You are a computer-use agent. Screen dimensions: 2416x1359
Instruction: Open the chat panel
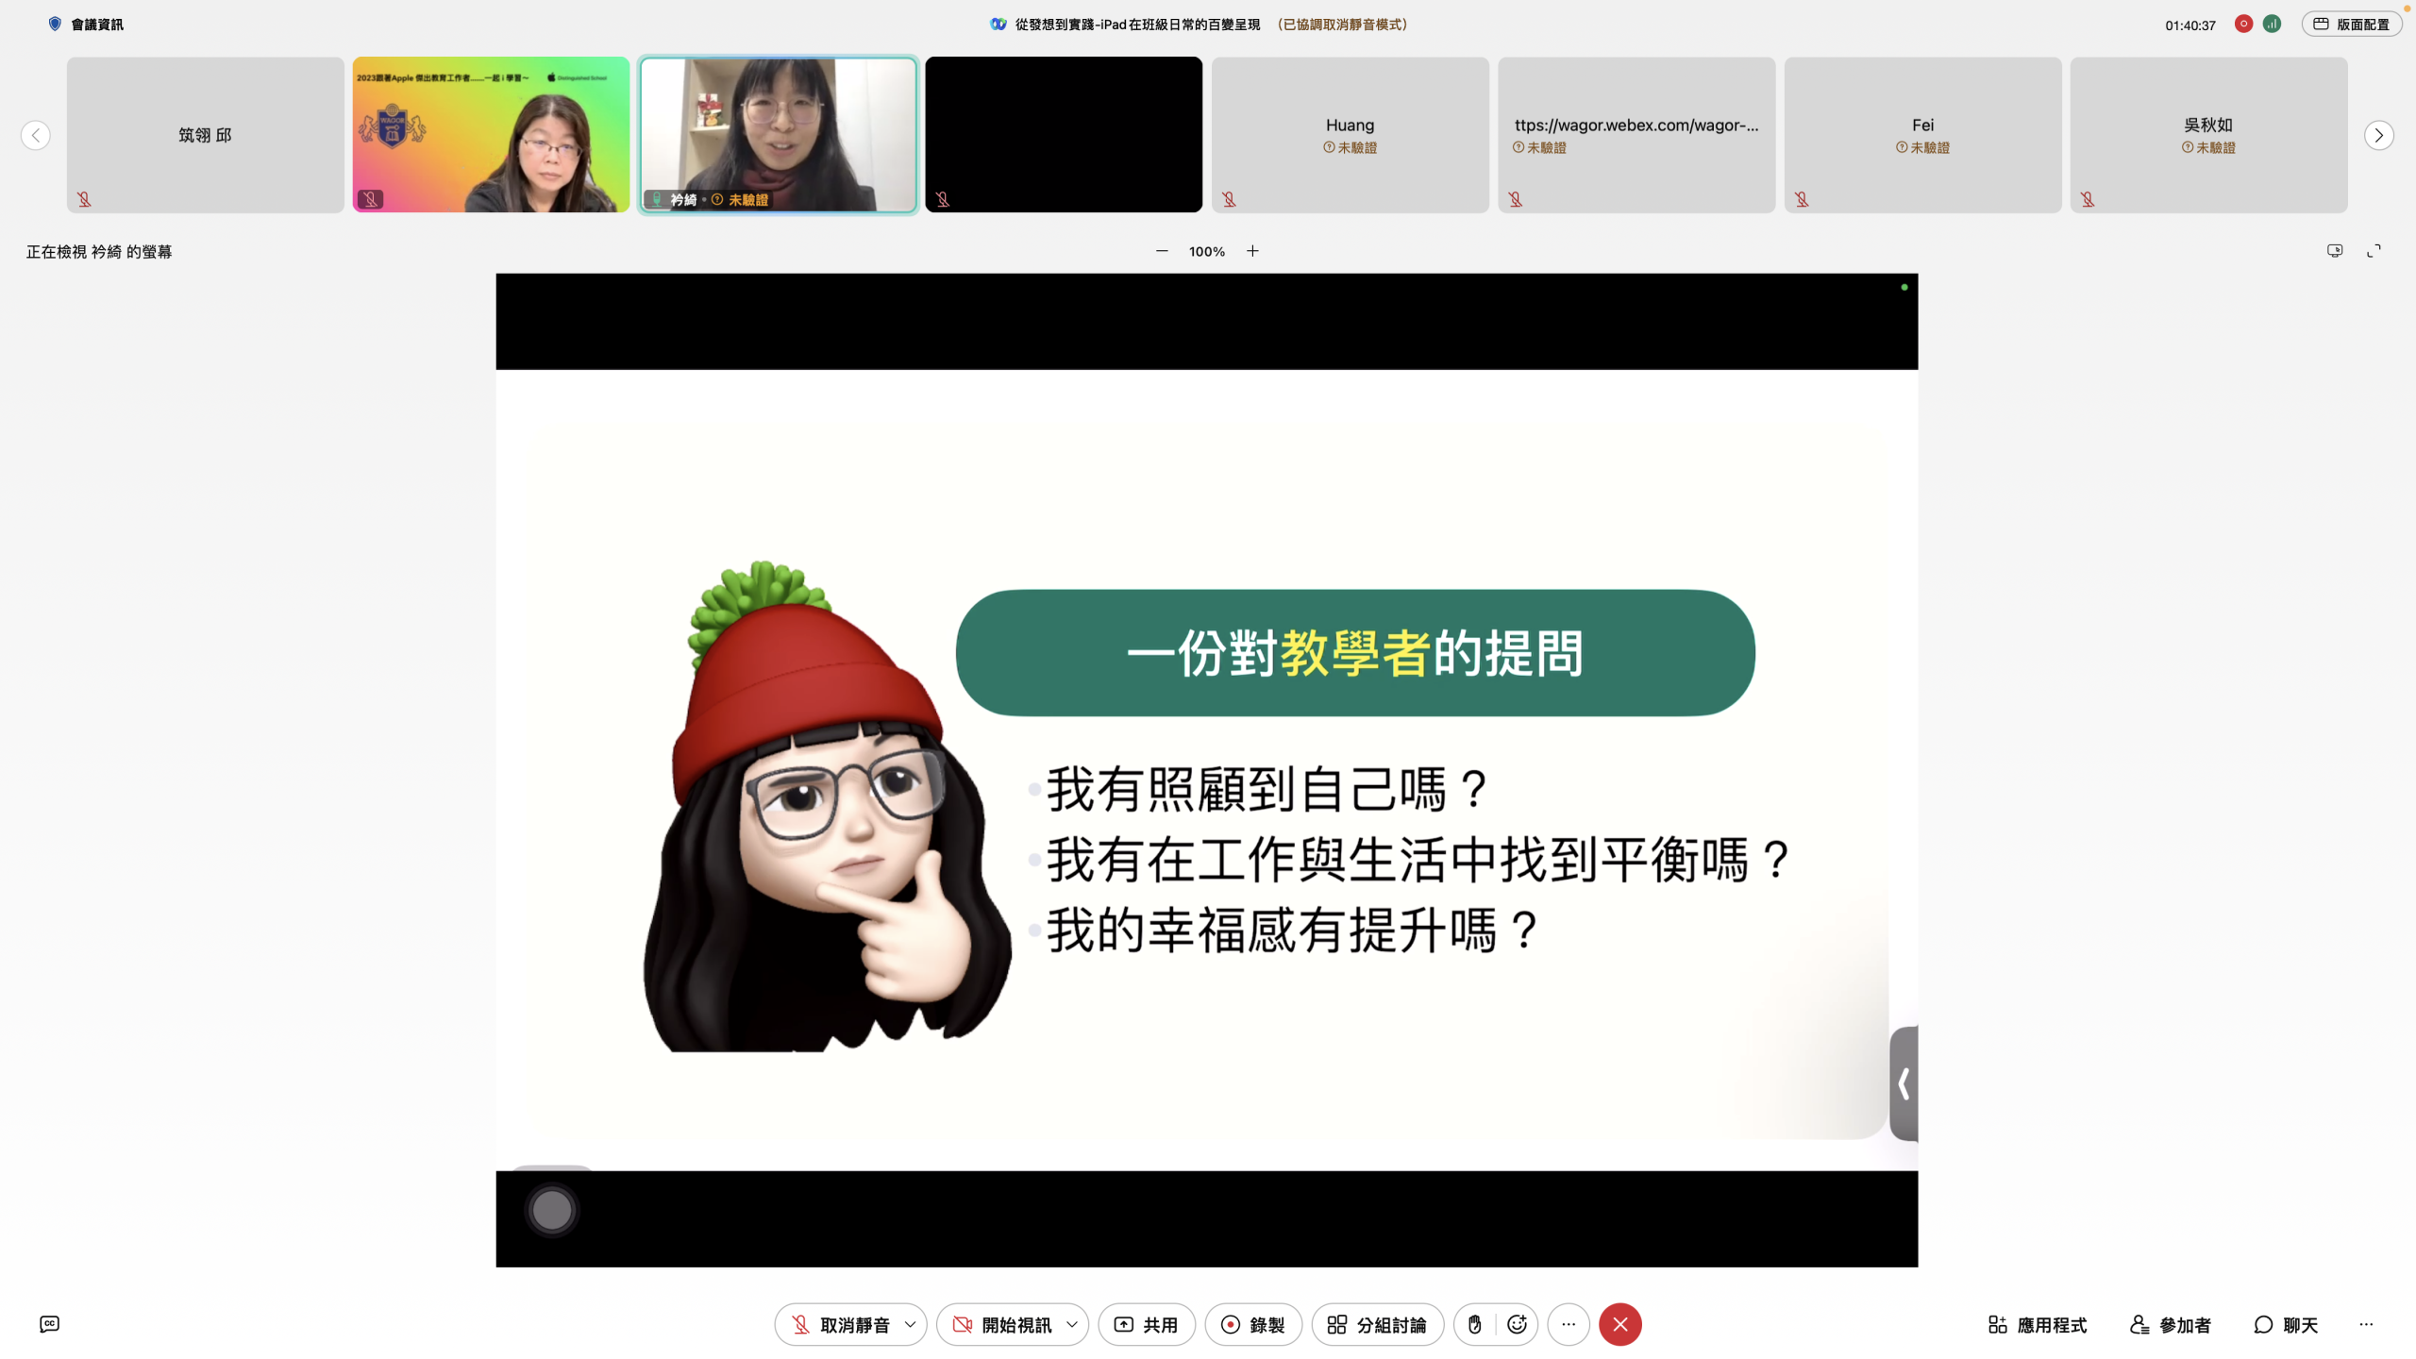point(2285,1324)
